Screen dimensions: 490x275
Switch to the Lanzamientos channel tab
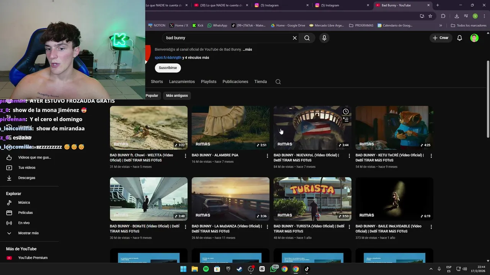[x=182, y=82]
